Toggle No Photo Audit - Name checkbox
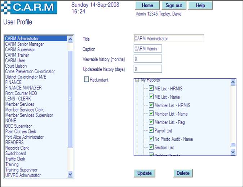This screenshot has height=187, width=243. (151, 139)
